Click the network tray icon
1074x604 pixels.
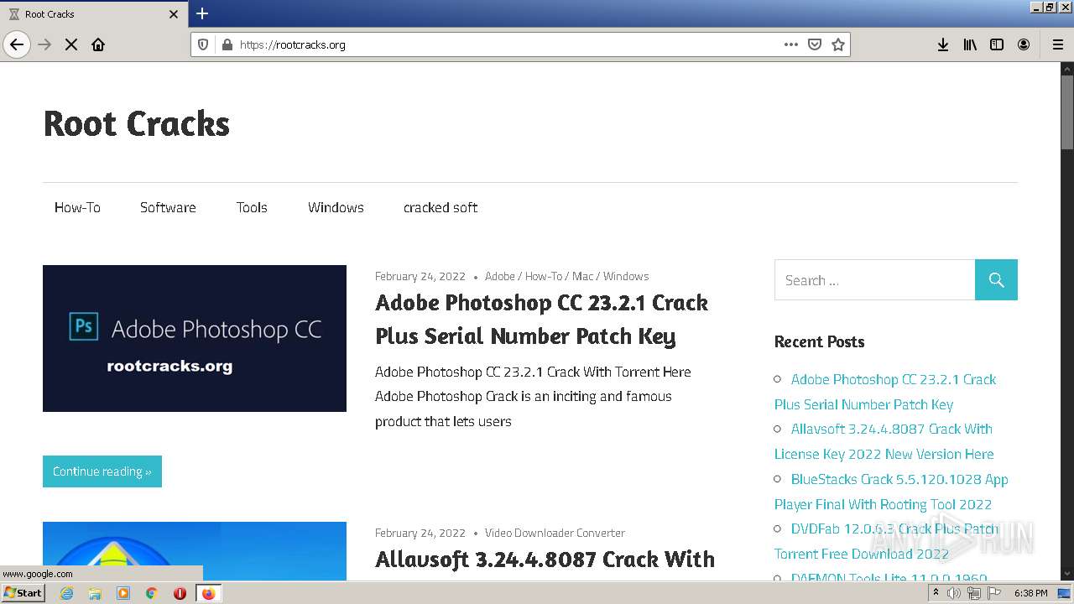pyautogui.click(x=974, y=593)
